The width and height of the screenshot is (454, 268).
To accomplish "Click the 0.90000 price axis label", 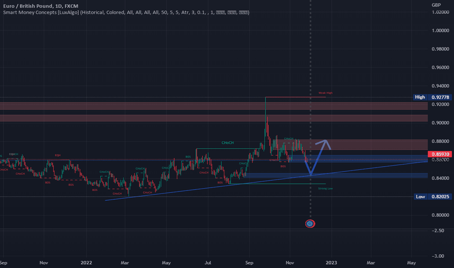I will click(440, 123).
